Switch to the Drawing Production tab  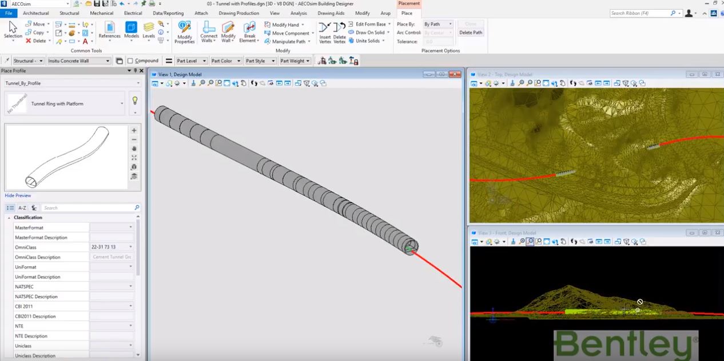pos(239,13)
